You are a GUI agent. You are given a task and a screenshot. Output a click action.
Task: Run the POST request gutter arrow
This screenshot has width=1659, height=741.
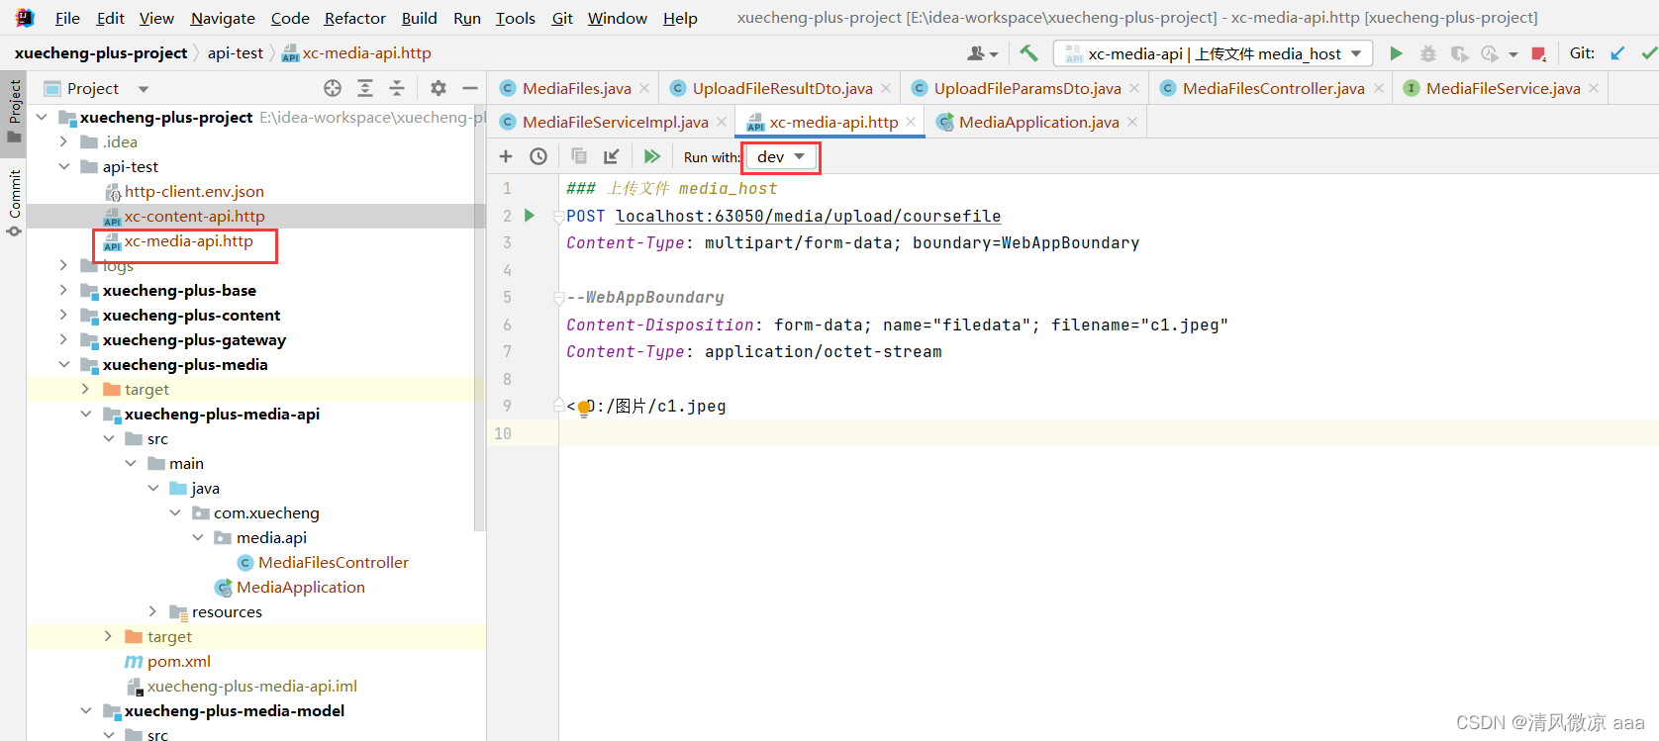tap(530, 216)
